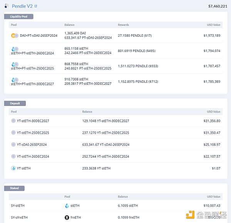Screen dimensions: 231x223
Task: Click USD value $1,787,457
Action: (x=212, y=66)
